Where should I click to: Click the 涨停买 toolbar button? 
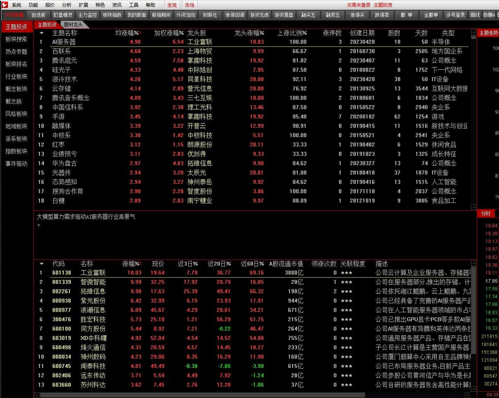tap(357, 15)
